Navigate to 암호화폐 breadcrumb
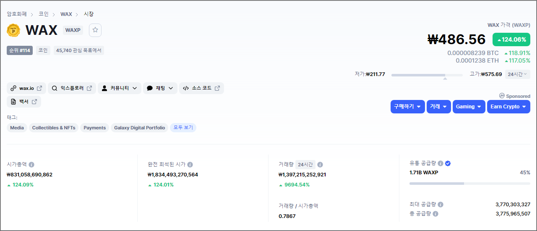The height and width of the screenshot is (231, 537). pos(17,14)
